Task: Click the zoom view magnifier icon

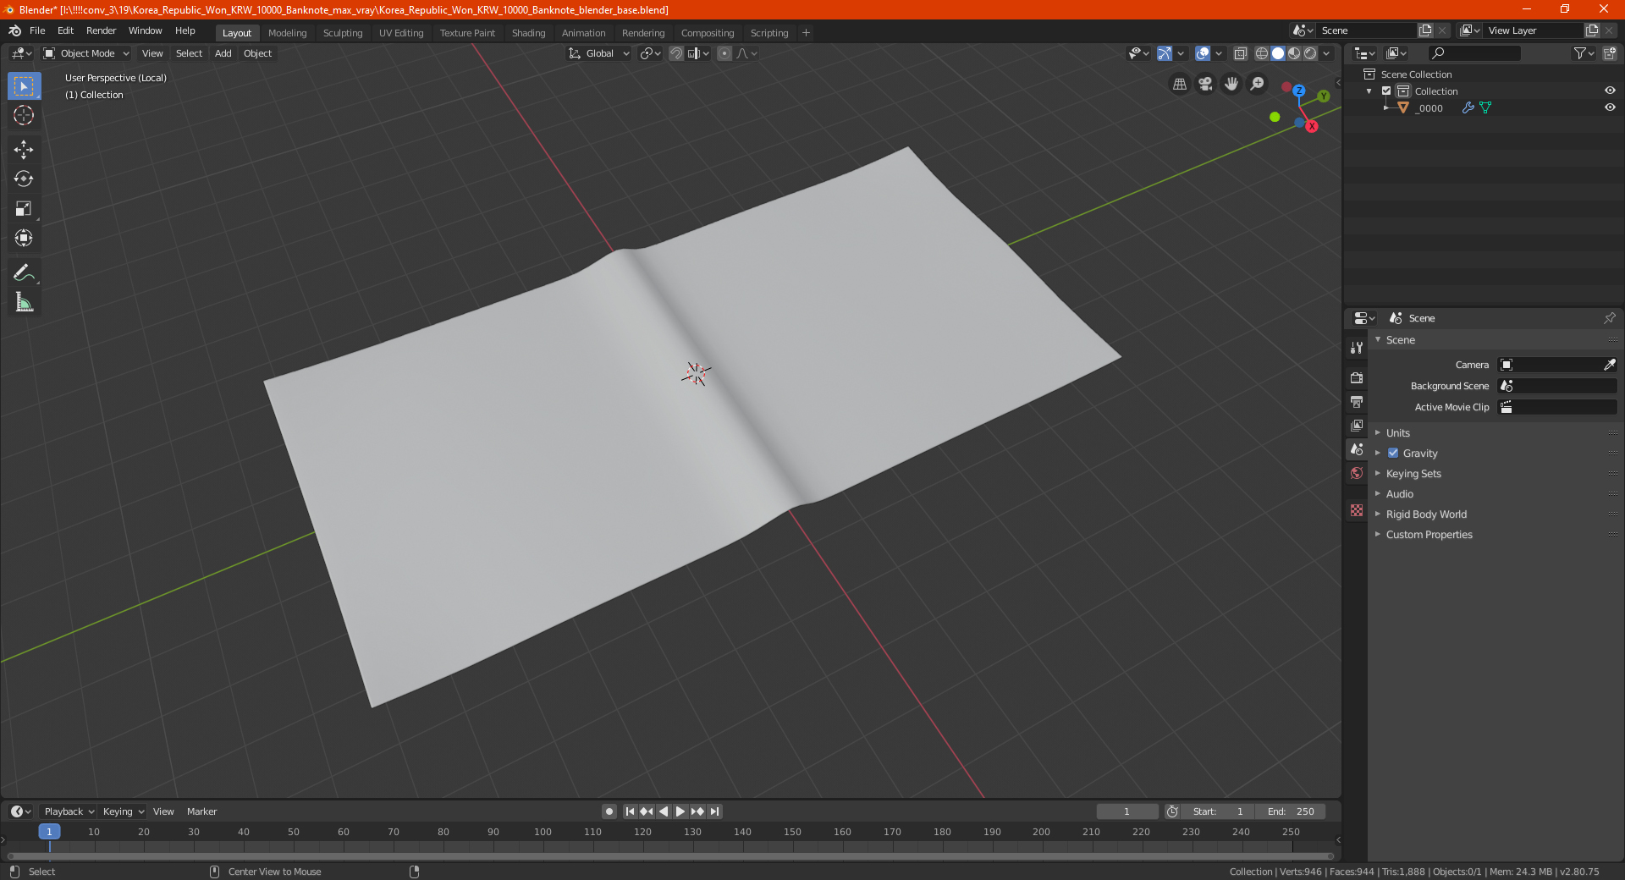Action: pyautogui.click(x=1258, y=84)
